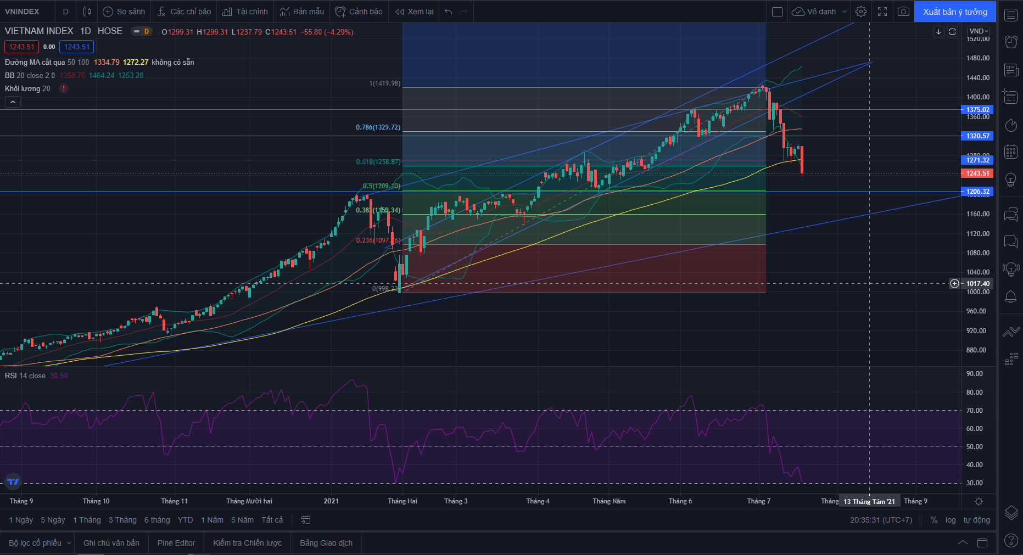Viewport: 1023px width, 555px height.
Task: Open the economic calendar sidebar icon
Action: tap(1010, 152)
